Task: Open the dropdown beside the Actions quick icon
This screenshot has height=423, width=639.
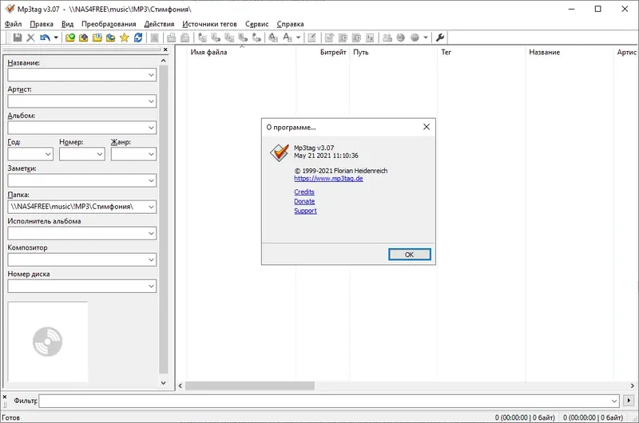Action: [x=298, y=38]
